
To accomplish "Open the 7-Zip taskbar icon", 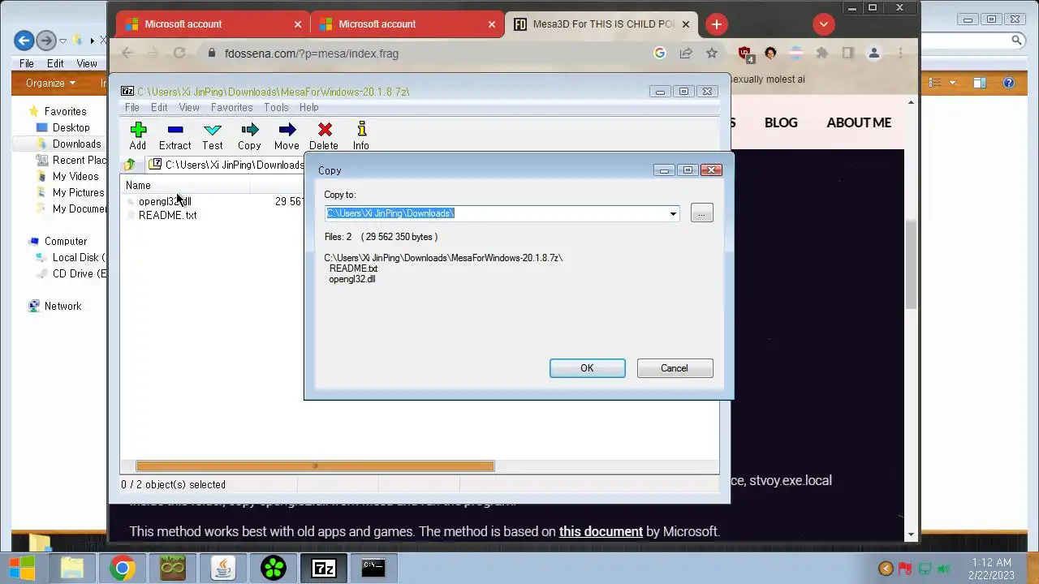I will point(324,568).
